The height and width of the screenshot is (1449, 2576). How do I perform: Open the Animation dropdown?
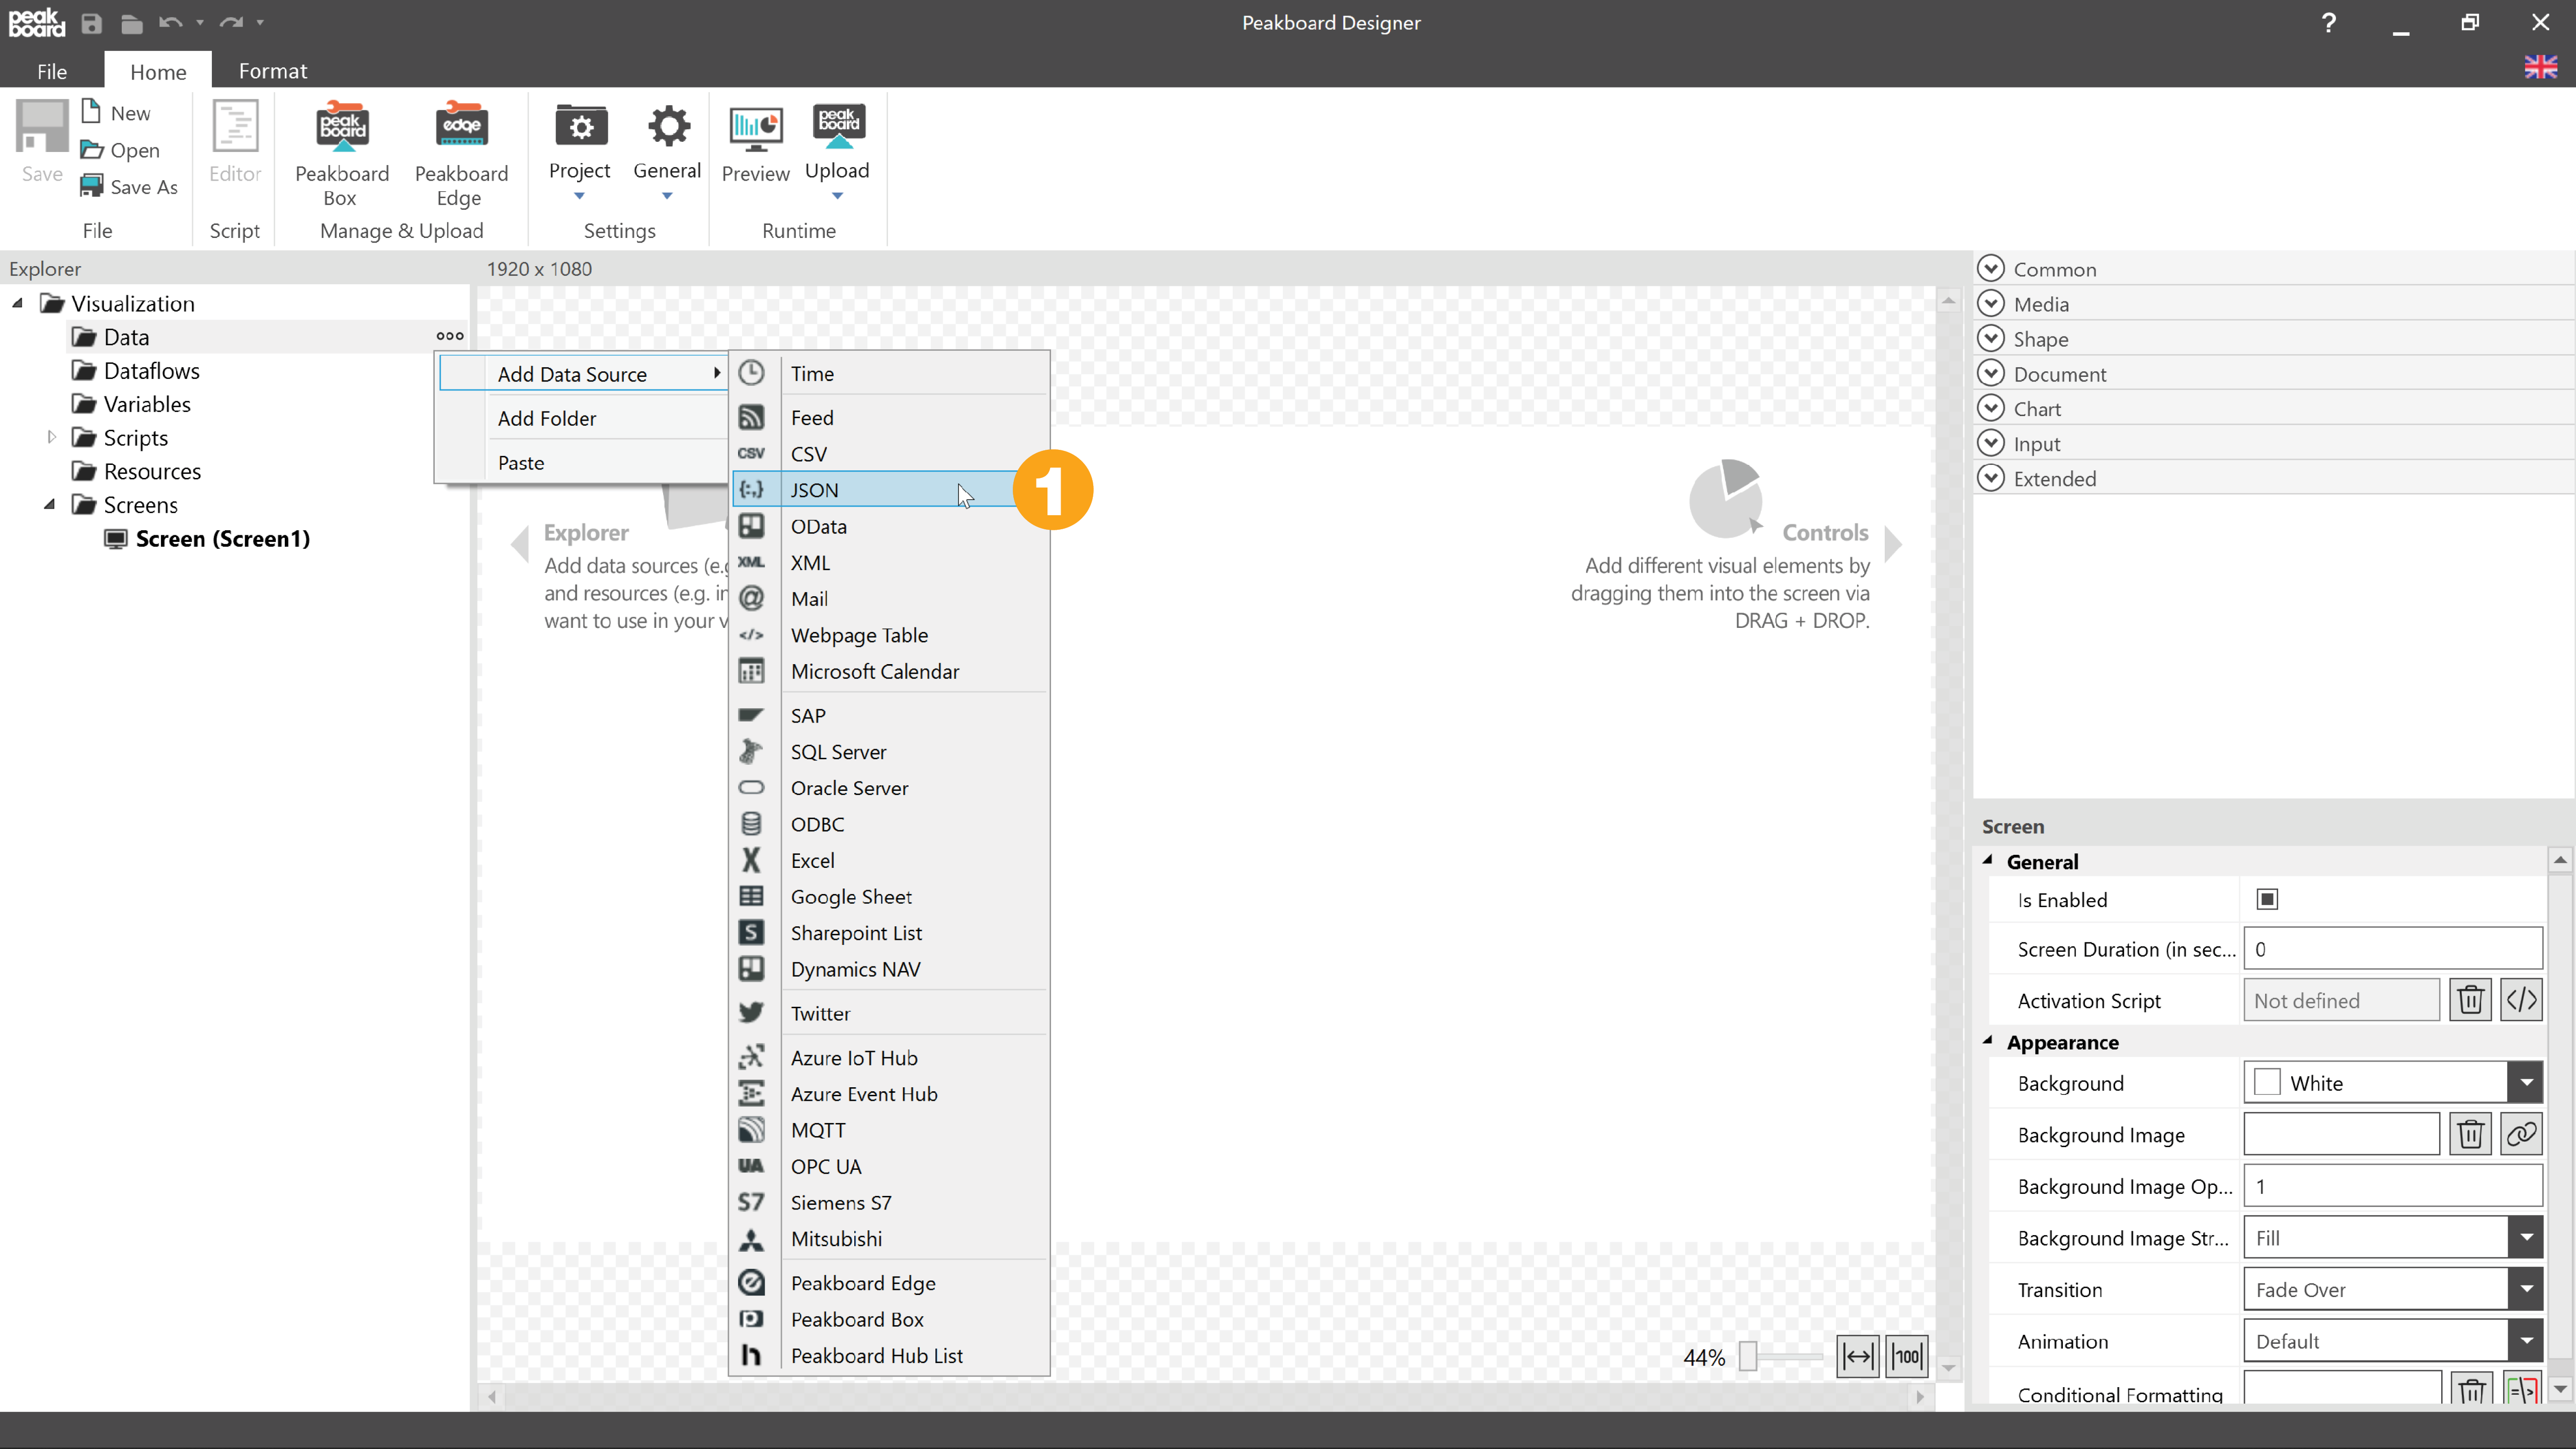pos(2526,1340)
